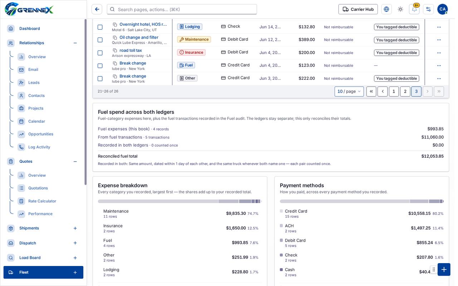The height and width of the screenshot is (286, 458).
Task: Collapse the Quotes section
Action: tap(75, 162)
